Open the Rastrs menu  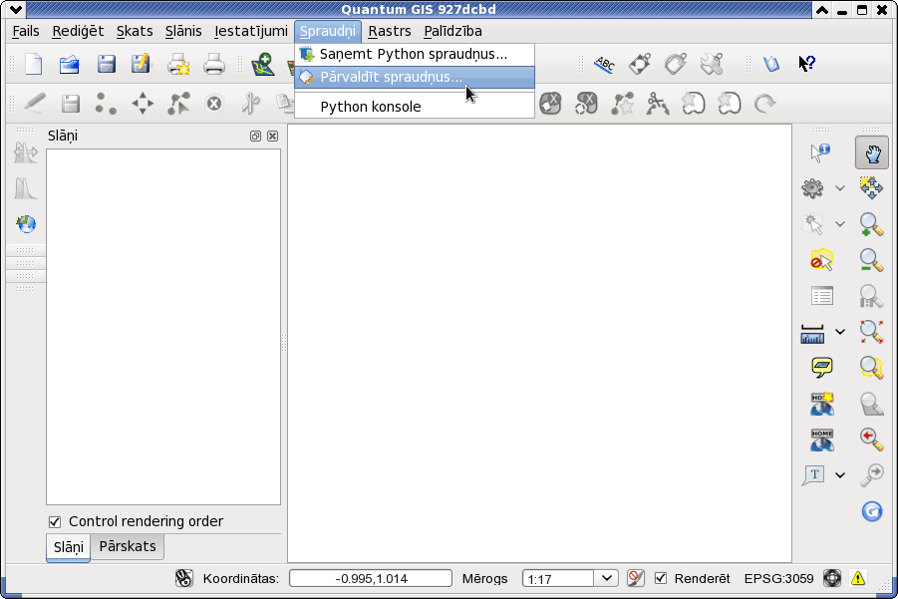(x=390, y=31)
